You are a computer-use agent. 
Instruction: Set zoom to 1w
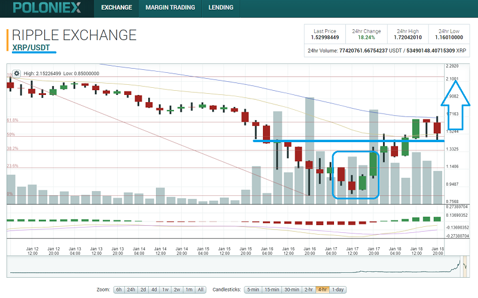[166, 290]
